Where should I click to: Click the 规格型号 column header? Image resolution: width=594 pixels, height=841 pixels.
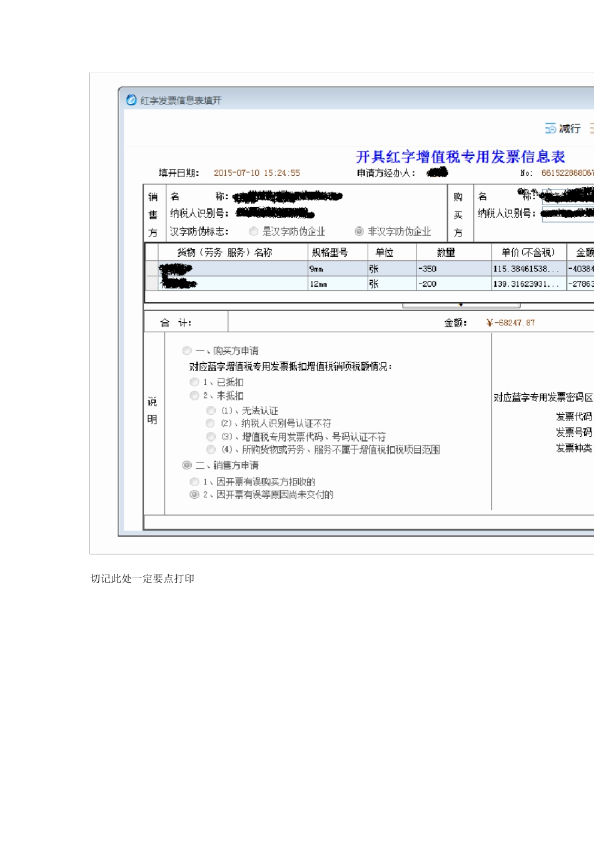click(338, 252)
